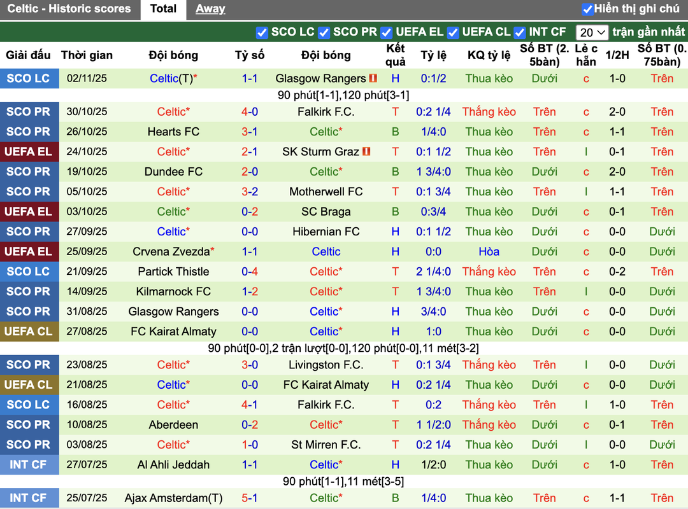Click the 90 phút[1-1],120 phút[3-1] note
The width and height of the screenshot is (688, 509).
pyautogui.click(x=343, y=95)
